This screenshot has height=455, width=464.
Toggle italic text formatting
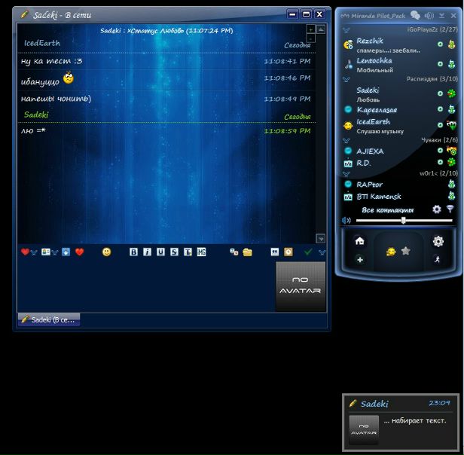click(x=147, y=252)
